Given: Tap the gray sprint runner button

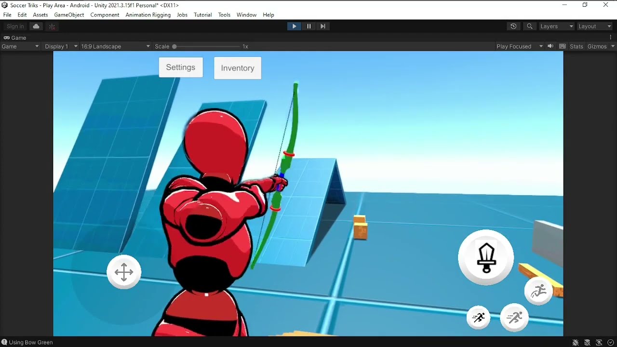Looking at the screenshot, I should [x=514, y=318].
